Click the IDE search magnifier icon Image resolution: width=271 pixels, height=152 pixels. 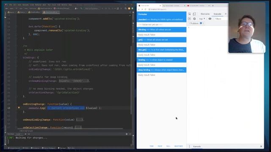click(125, 8)
